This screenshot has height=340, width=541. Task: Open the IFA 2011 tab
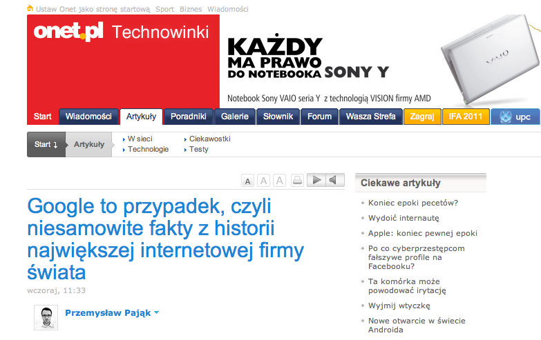point(466,117)
